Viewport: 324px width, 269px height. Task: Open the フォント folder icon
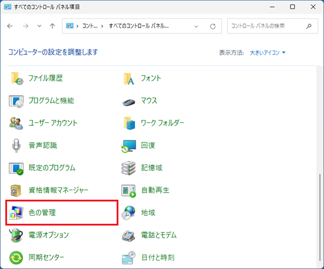point(129,79)
